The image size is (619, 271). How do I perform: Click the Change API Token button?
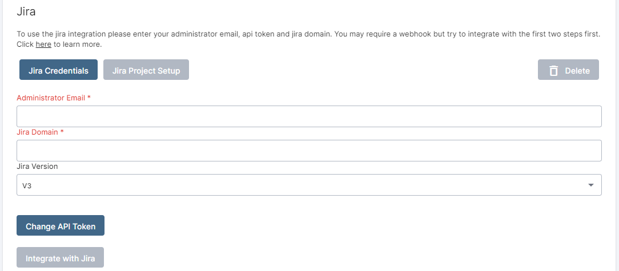click(x=61, y=226)
